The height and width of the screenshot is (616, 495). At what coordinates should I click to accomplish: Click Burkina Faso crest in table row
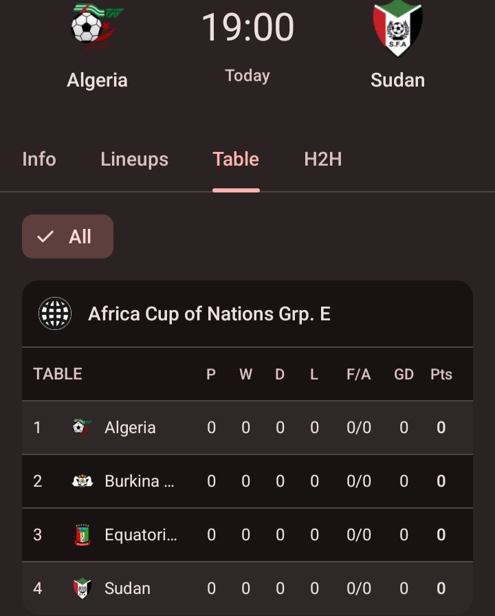point(82,481)
